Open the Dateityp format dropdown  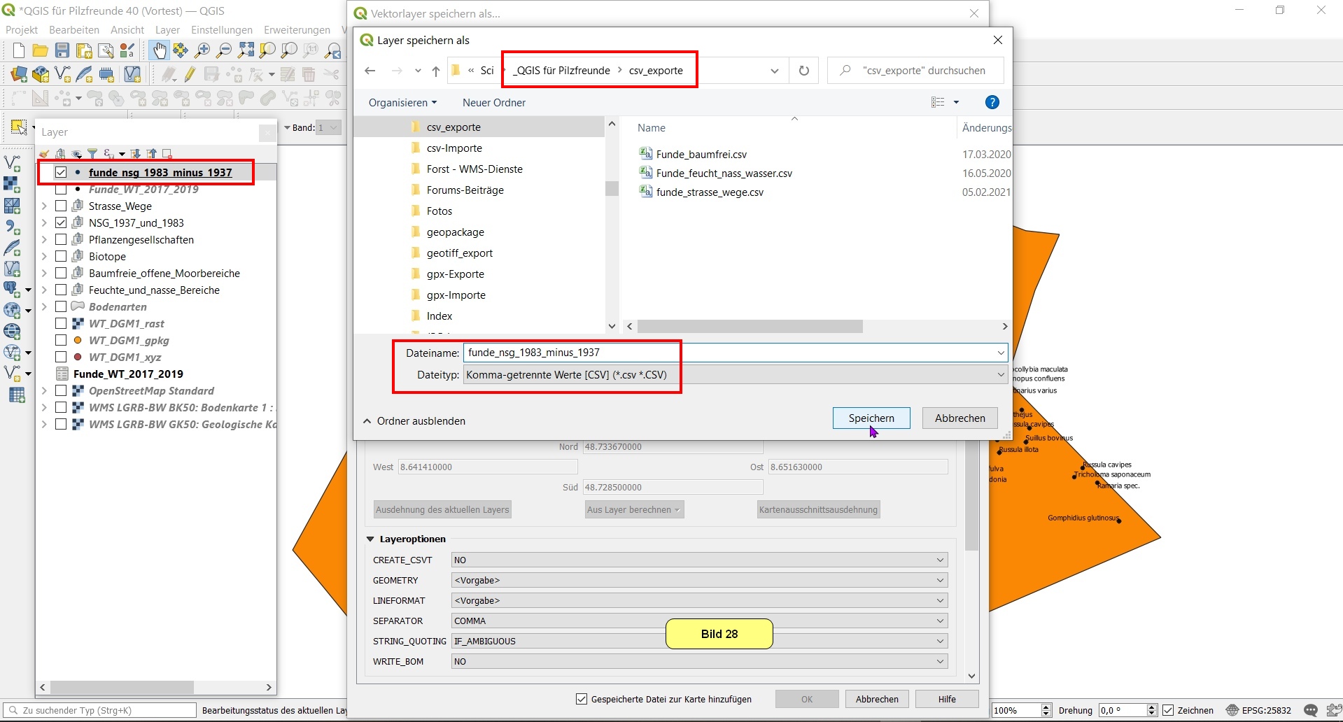coord(1000,375)
